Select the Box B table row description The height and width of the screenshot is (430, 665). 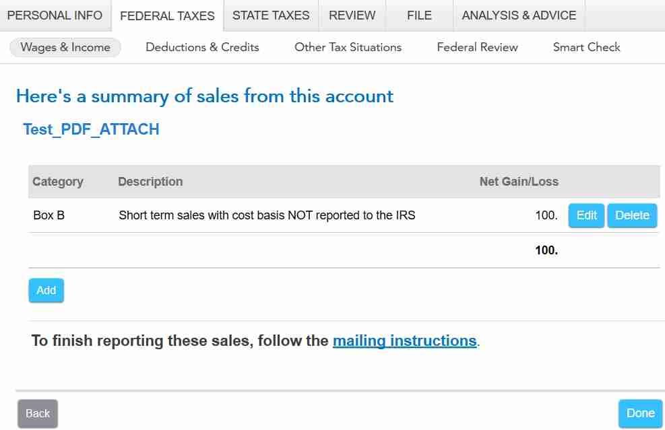pos(267,215)
